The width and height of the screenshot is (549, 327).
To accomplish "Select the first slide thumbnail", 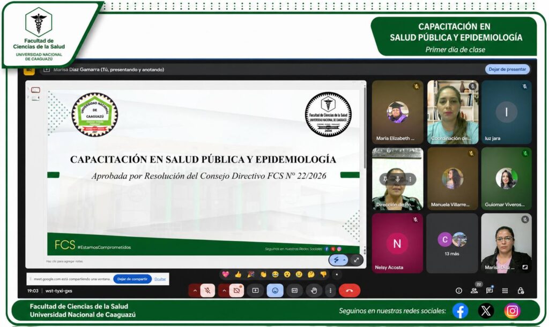I will 35,90.
